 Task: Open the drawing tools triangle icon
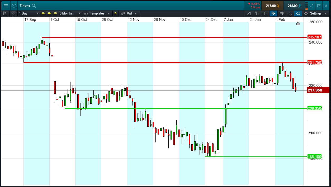click(x=249, y=13)
